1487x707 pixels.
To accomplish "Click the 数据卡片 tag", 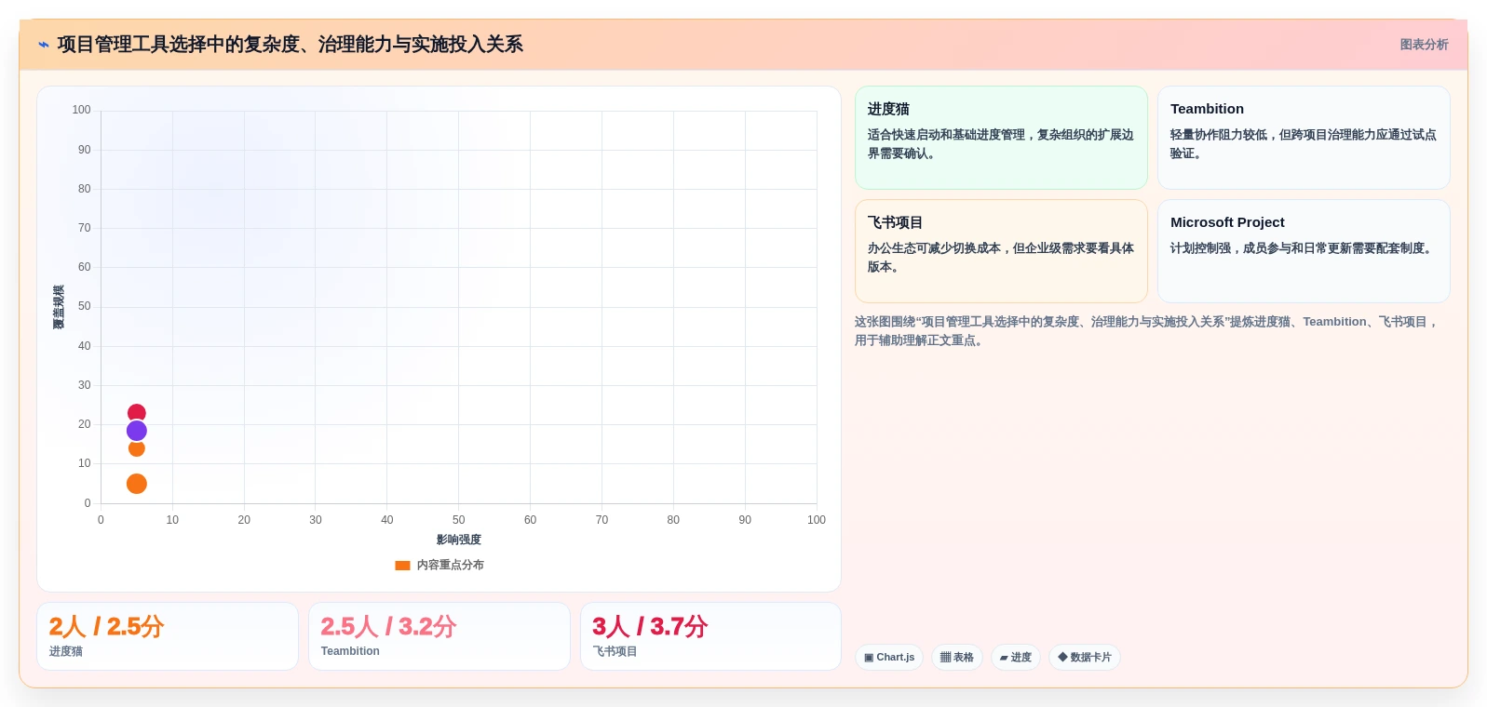I will 1085,657.
